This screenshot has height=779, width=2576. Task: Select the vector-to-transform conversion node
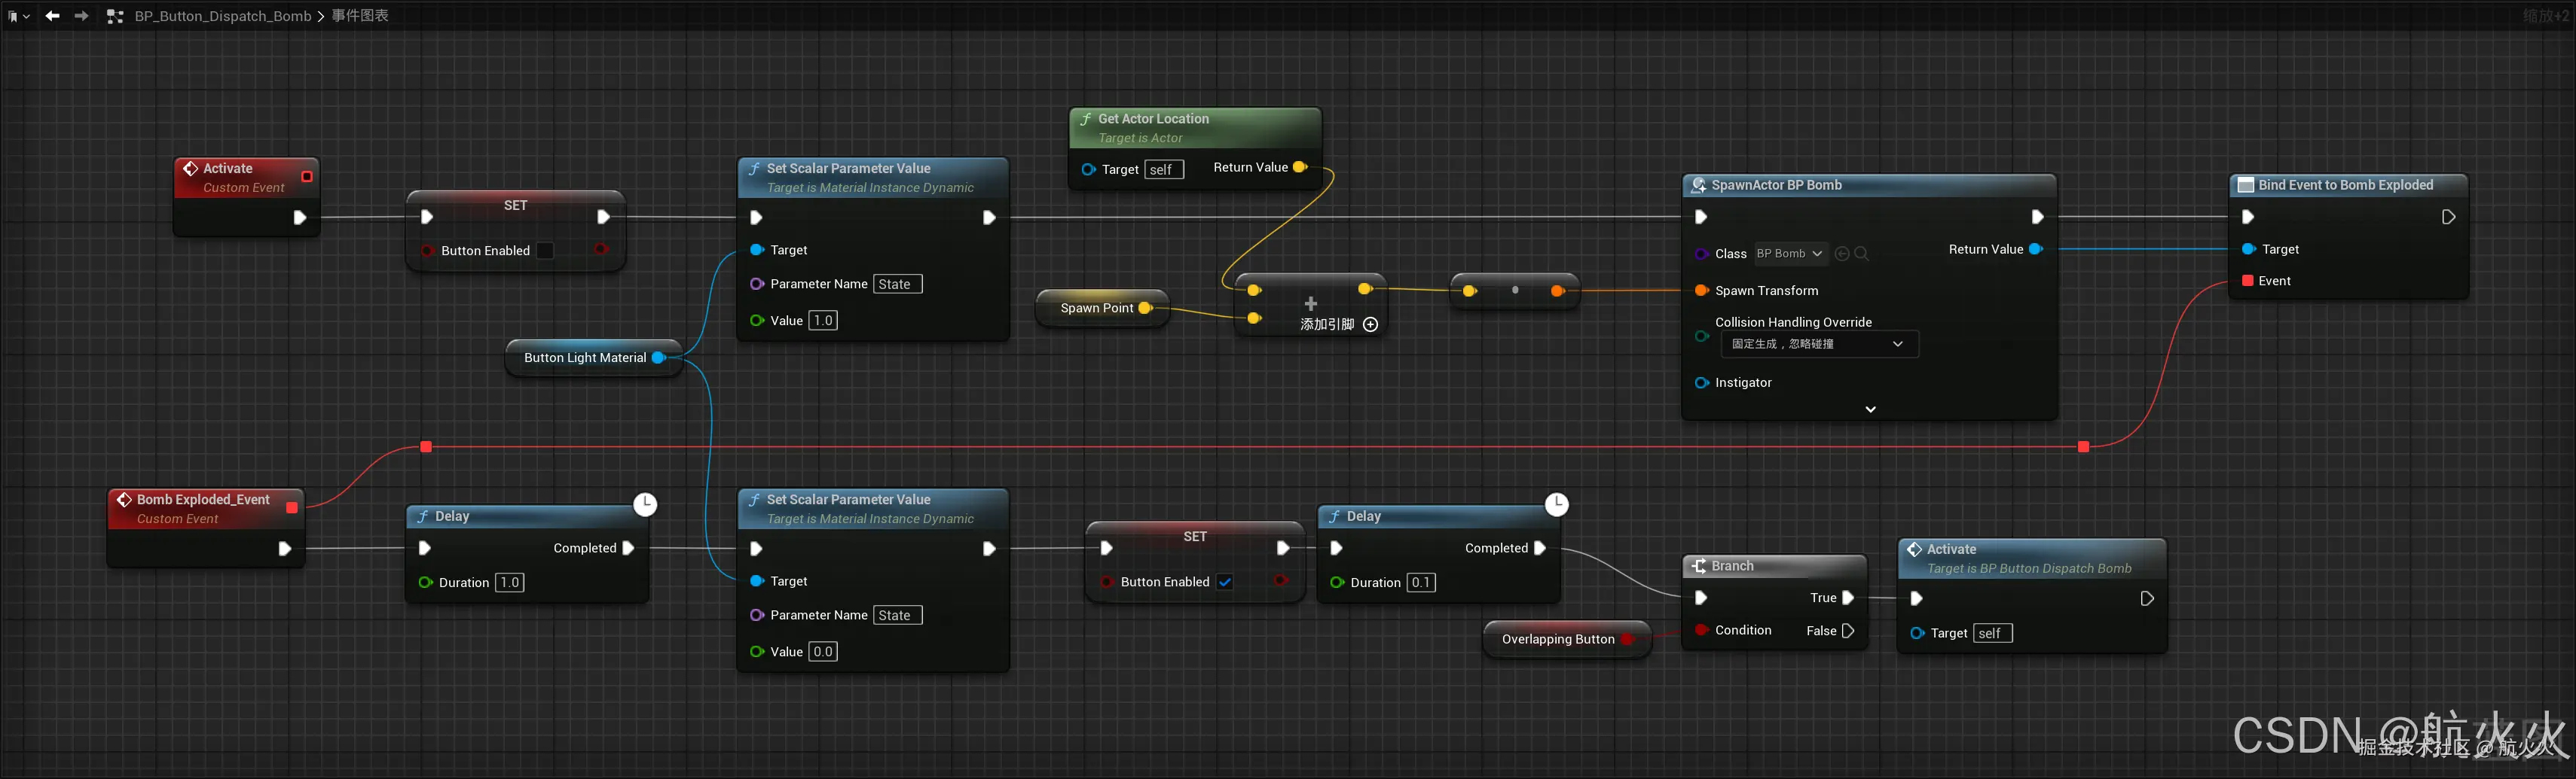coord(1515,291)
